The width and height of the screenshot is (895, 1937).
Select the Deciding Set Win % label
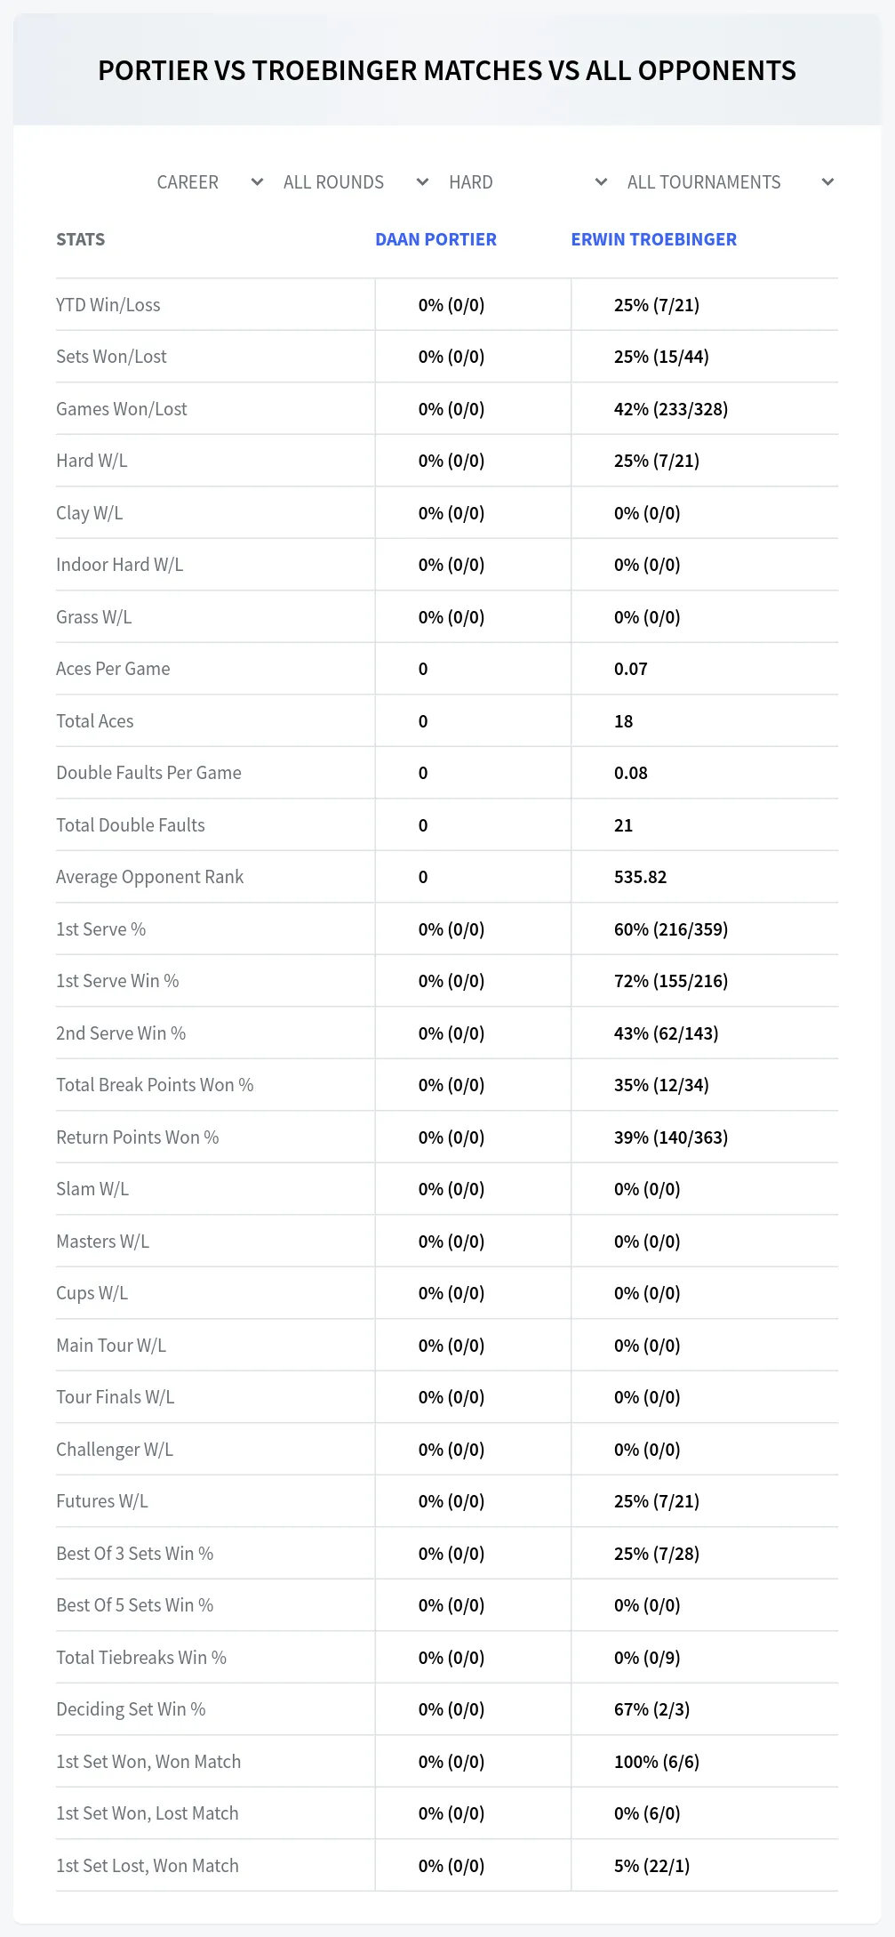tap(131, 1709)
